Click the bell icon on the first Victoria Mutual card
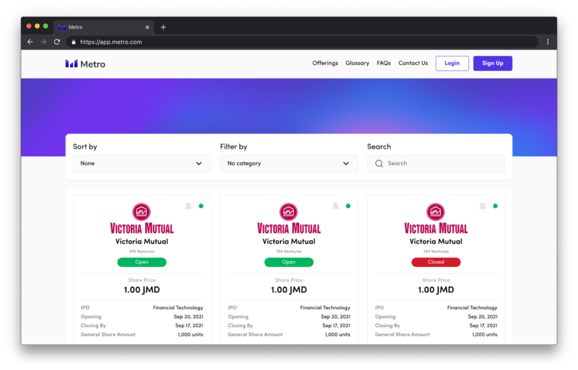The width and height of the screenshot is (578, 370). tap(188, 206)
